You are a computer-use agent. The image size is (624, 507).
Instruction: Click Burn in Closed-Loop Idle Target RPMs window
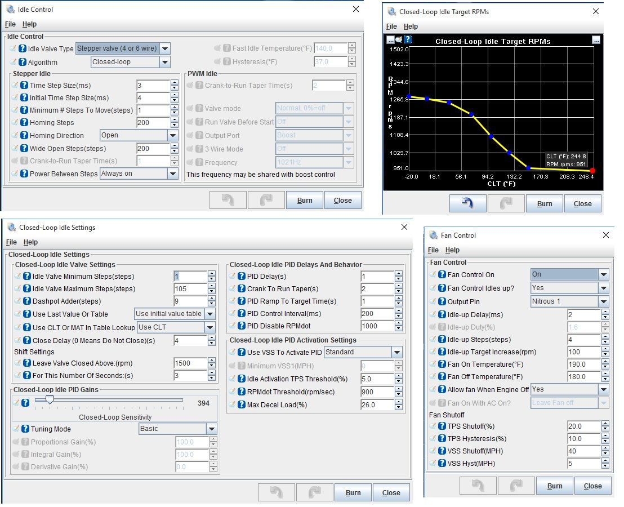point(545,203)
